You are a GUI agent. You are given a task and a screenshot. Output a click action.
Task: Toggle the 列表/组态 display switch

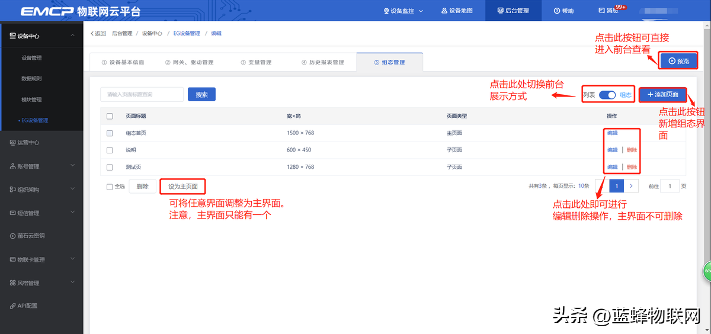tap(607, 95)
